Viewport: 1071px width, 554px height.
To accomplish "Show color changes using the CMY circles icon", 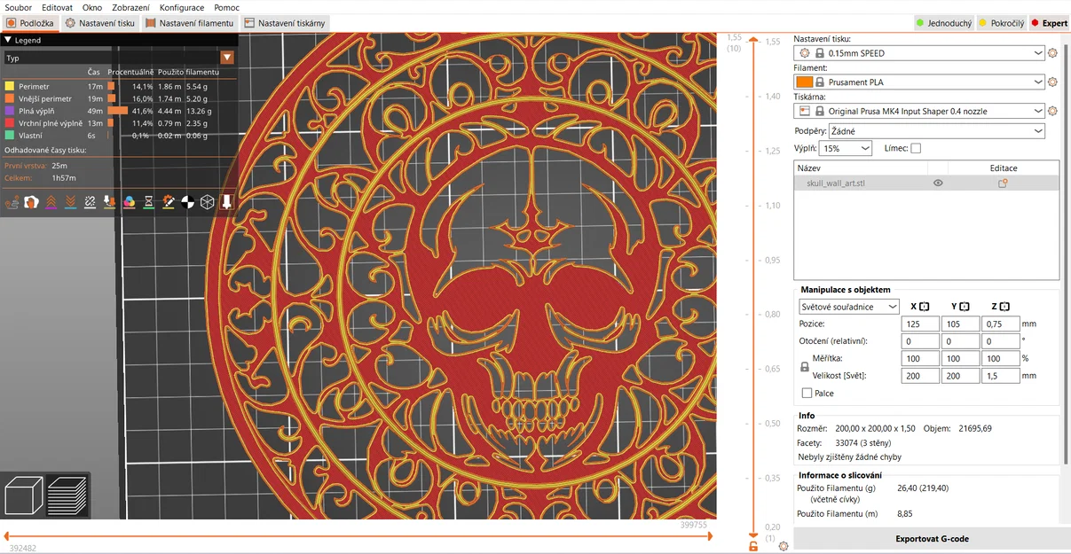I will [130, 202].
